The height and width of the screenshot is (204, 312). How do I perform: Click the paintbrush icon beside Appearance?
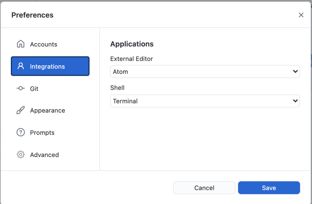(x=21, y=110)
